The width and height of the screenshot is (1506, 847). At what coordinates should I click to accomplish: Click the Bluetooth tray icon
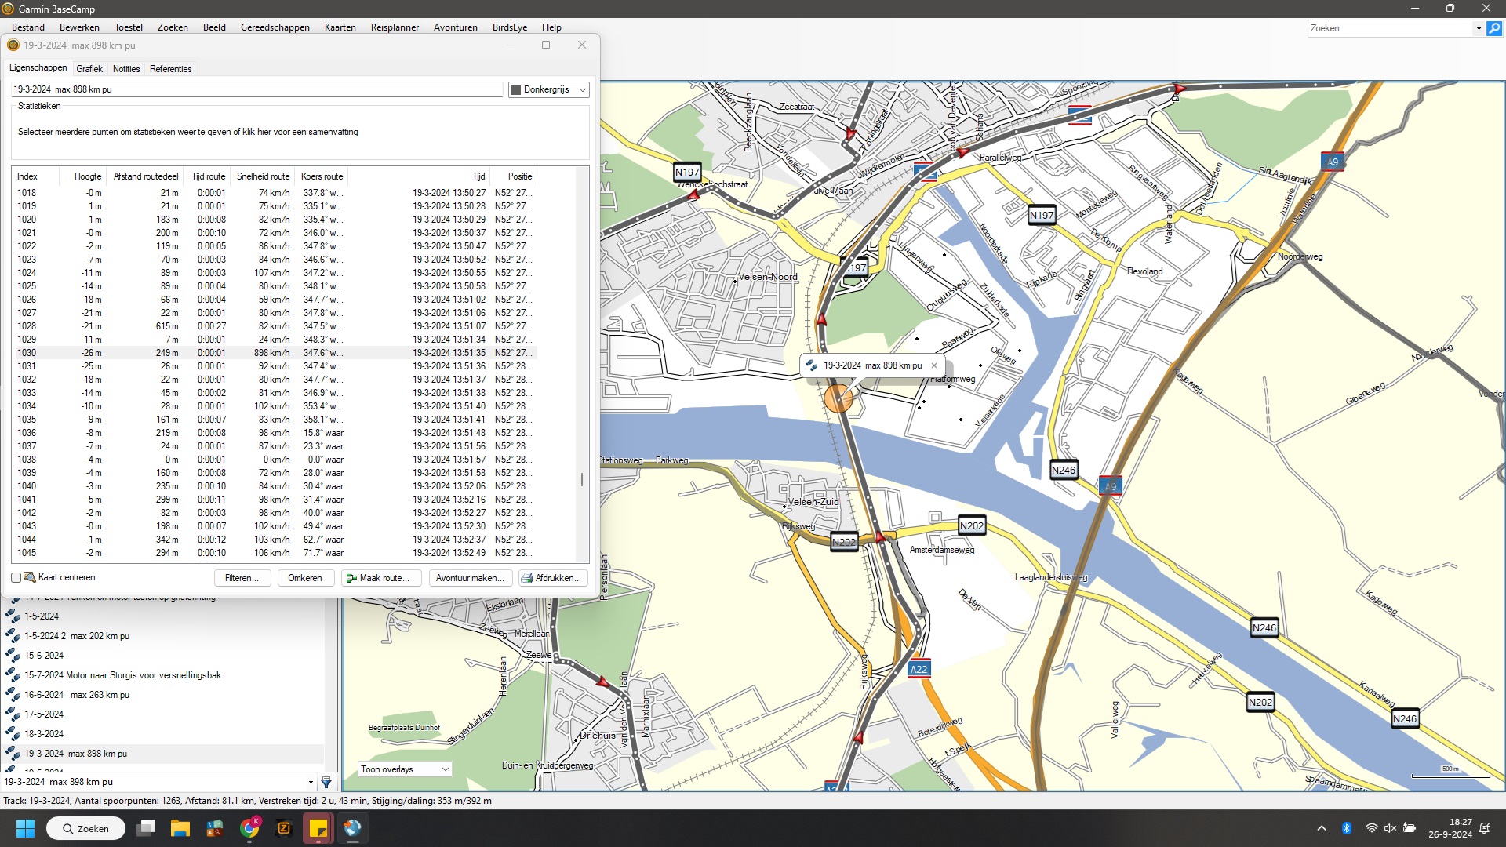click(x=1347, y=828)
